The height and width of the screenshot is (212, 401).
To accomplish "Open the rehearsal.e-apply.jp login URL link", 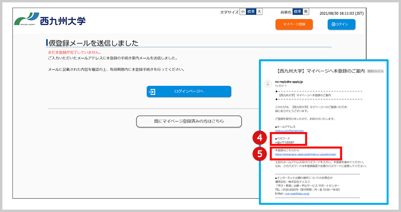I will click(306, 154).
